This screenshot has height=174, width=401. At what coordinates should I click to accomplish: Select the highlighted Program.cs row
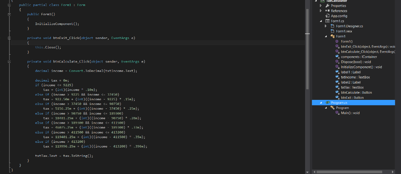354,103
